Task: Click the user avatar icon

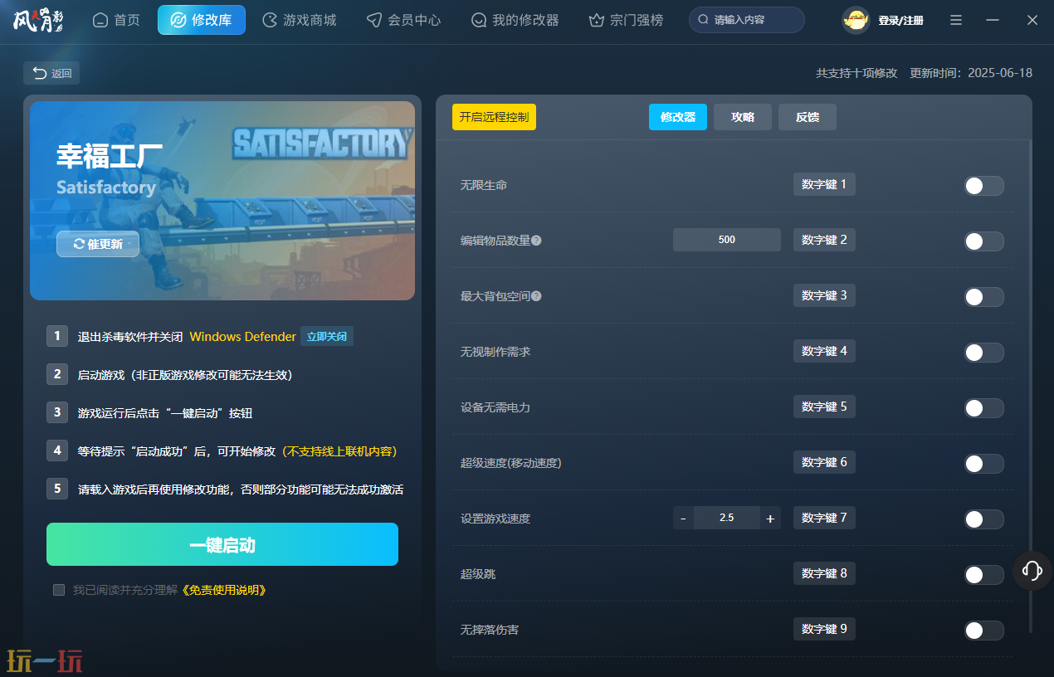Action: [x=856, y=20]
